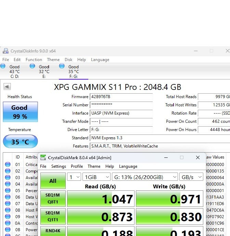This screenshot has width=230, height=236.
Task: Open CrystalDiskInfo Function menu
Action: pos(34,60)
